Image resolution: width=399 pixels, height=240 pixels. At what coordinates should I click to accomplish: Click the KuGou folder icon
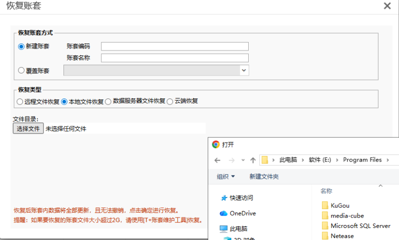click(325, 205)
